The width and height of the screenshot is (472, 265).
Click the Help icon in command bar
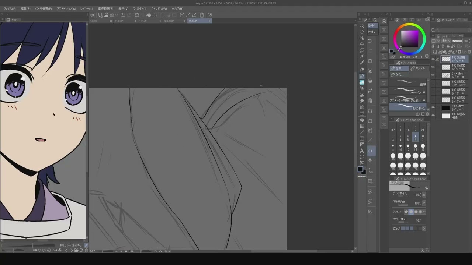coord(210,15)
